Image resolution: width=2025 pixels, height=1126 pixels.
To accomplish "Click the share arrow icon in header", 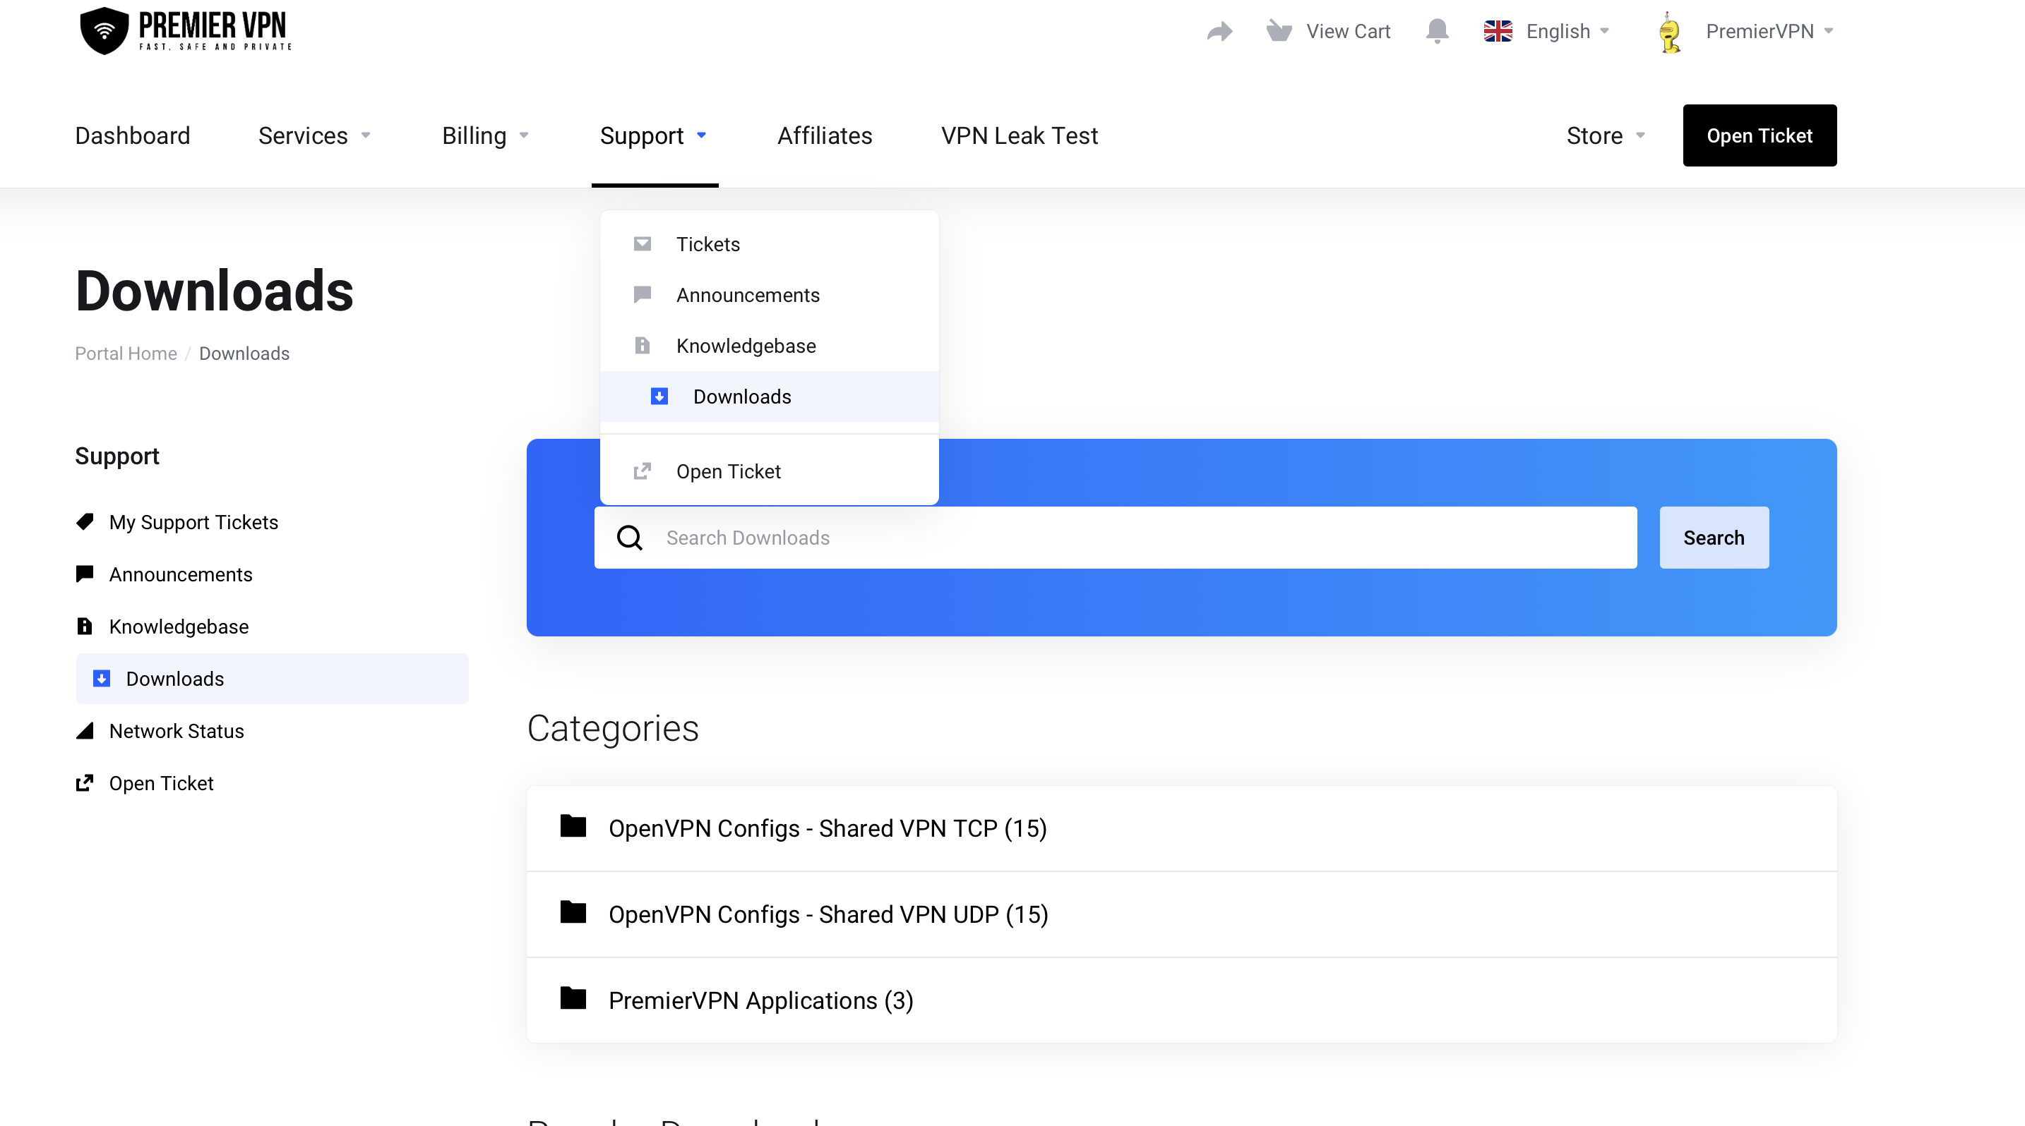I will click(x=1219, y=32).
